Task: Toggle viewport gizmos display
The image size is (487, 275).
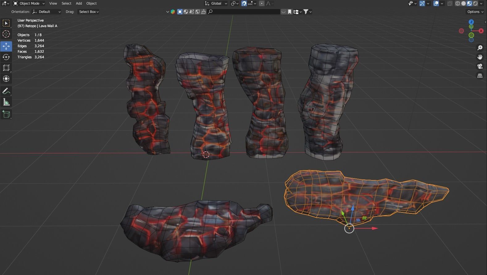Action: click(422, 3)
